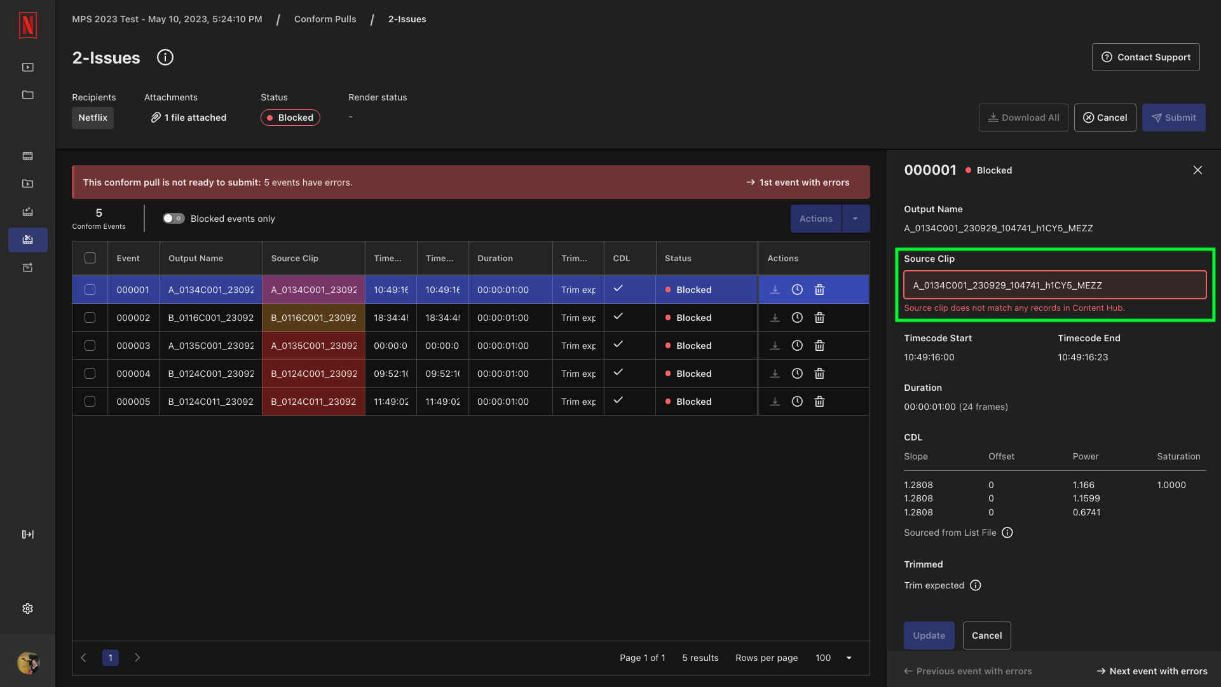This screenshot has width=1221, height=687.
Task: Download event 000001 row
Action: point(775,290)
